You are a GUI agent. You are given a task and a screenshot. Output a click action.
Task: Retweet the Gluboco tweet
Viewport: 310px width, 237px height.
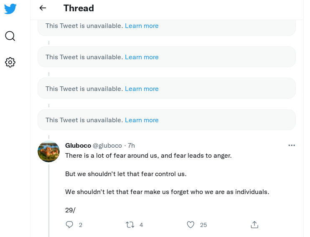pyautogui.click(x=130, y=224)
